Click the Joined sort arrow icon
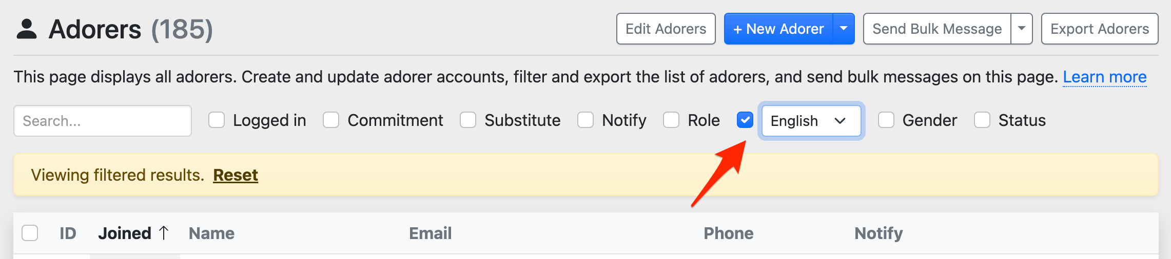This screenshot has height=259, width=1171. (x=164, y=233)
